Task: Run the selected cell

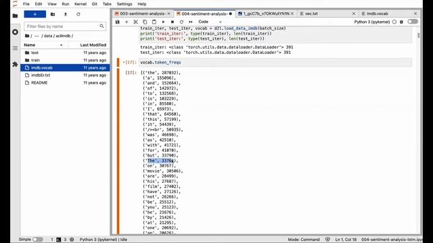Action: click(x=163, y=22)
